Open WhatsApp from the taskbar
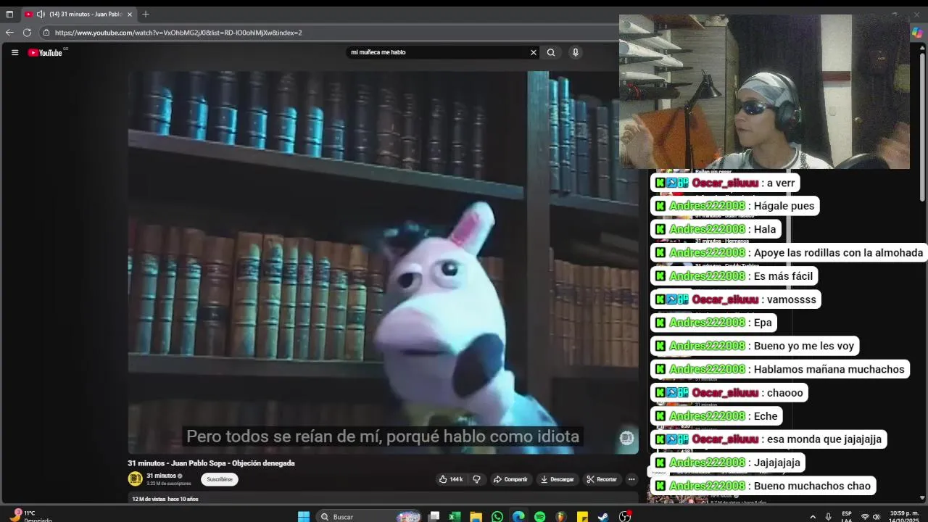This screenshot has width=928, height=522. pos(497,516)
